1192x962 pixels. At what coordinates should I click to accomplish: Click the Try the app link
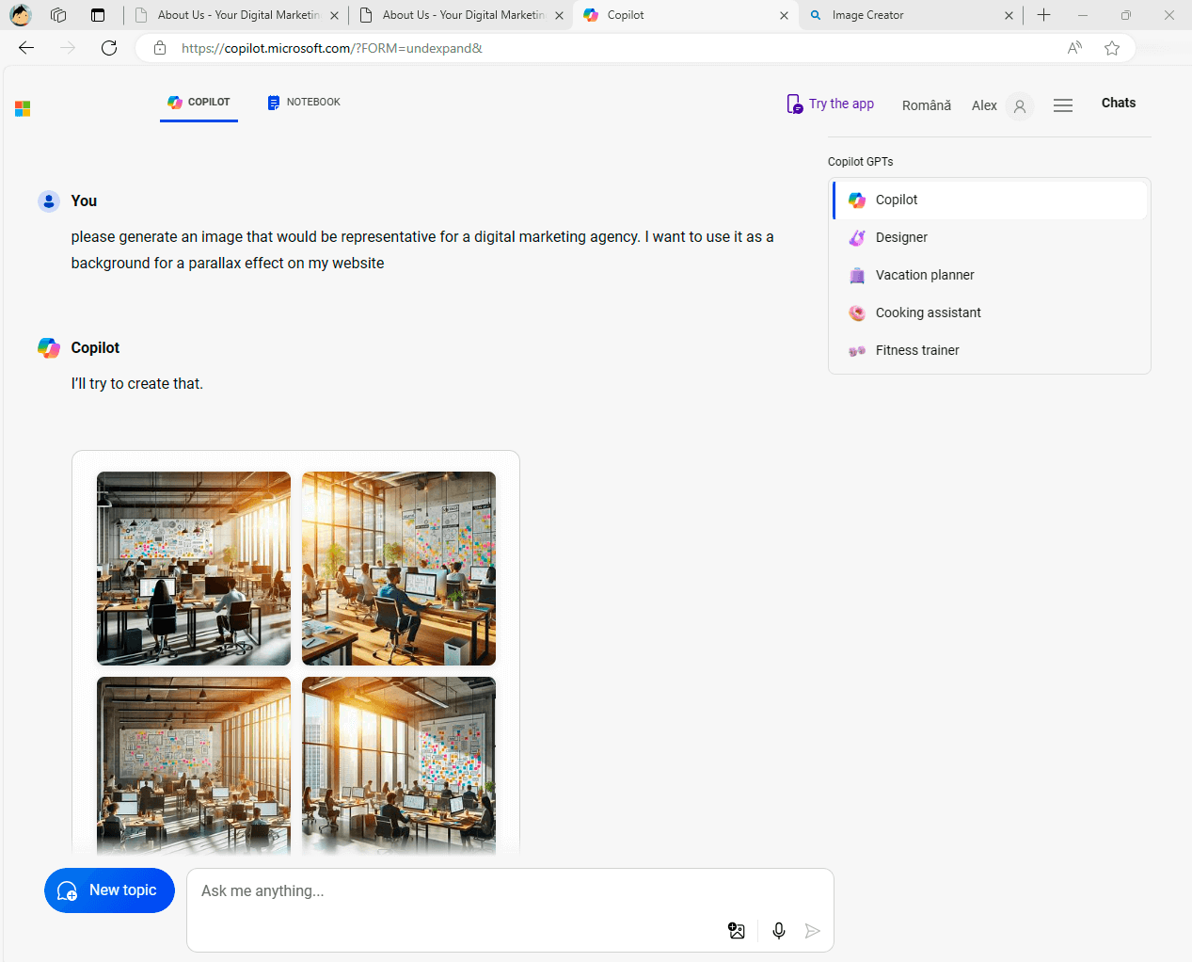tap(831, 104)
